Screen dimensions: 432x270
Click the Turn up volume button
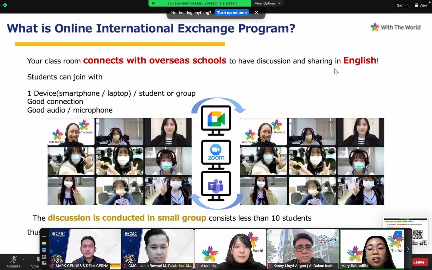tap(232, 13)
